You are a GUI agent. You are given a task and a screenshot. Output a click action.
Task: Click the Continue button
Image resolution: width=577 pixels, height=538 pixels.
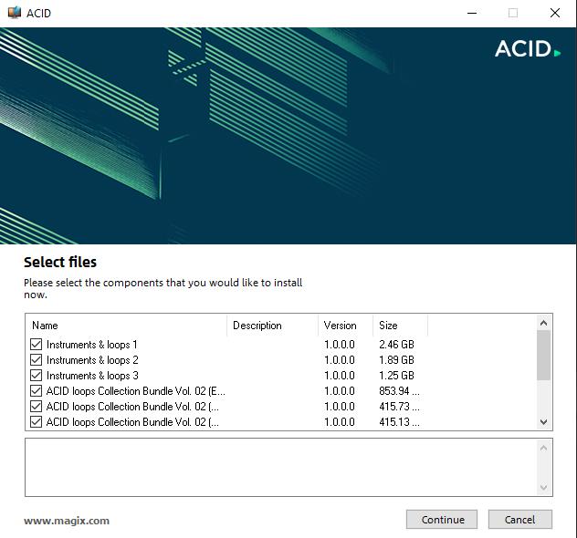pyautogui.click(x=442, y=519)
